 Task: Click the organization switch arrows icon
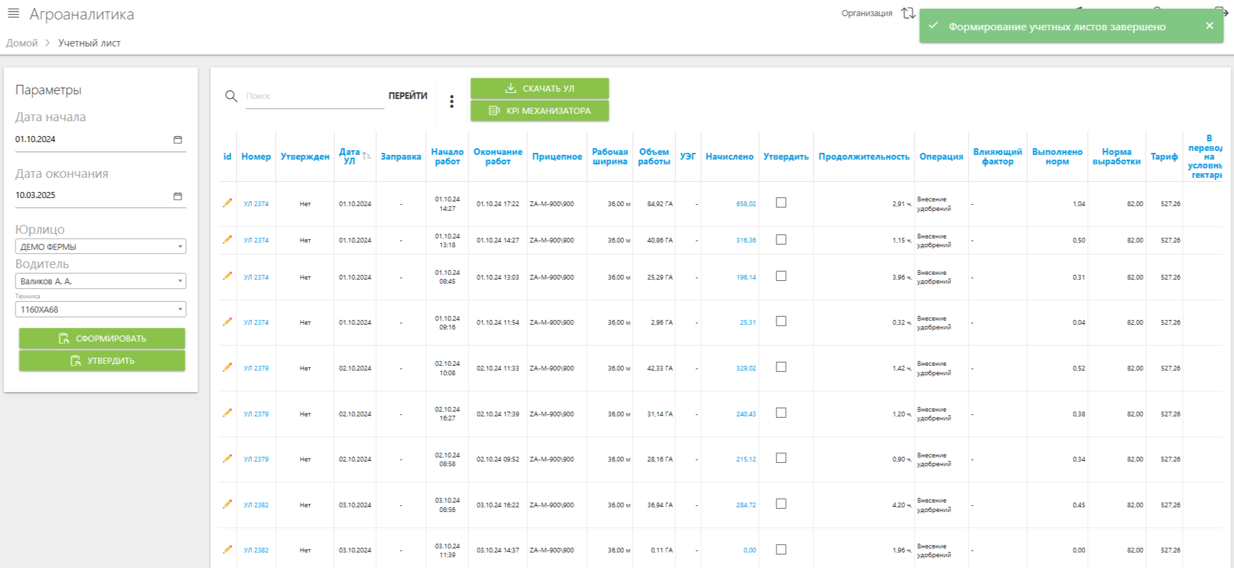(x=908, y=13)
